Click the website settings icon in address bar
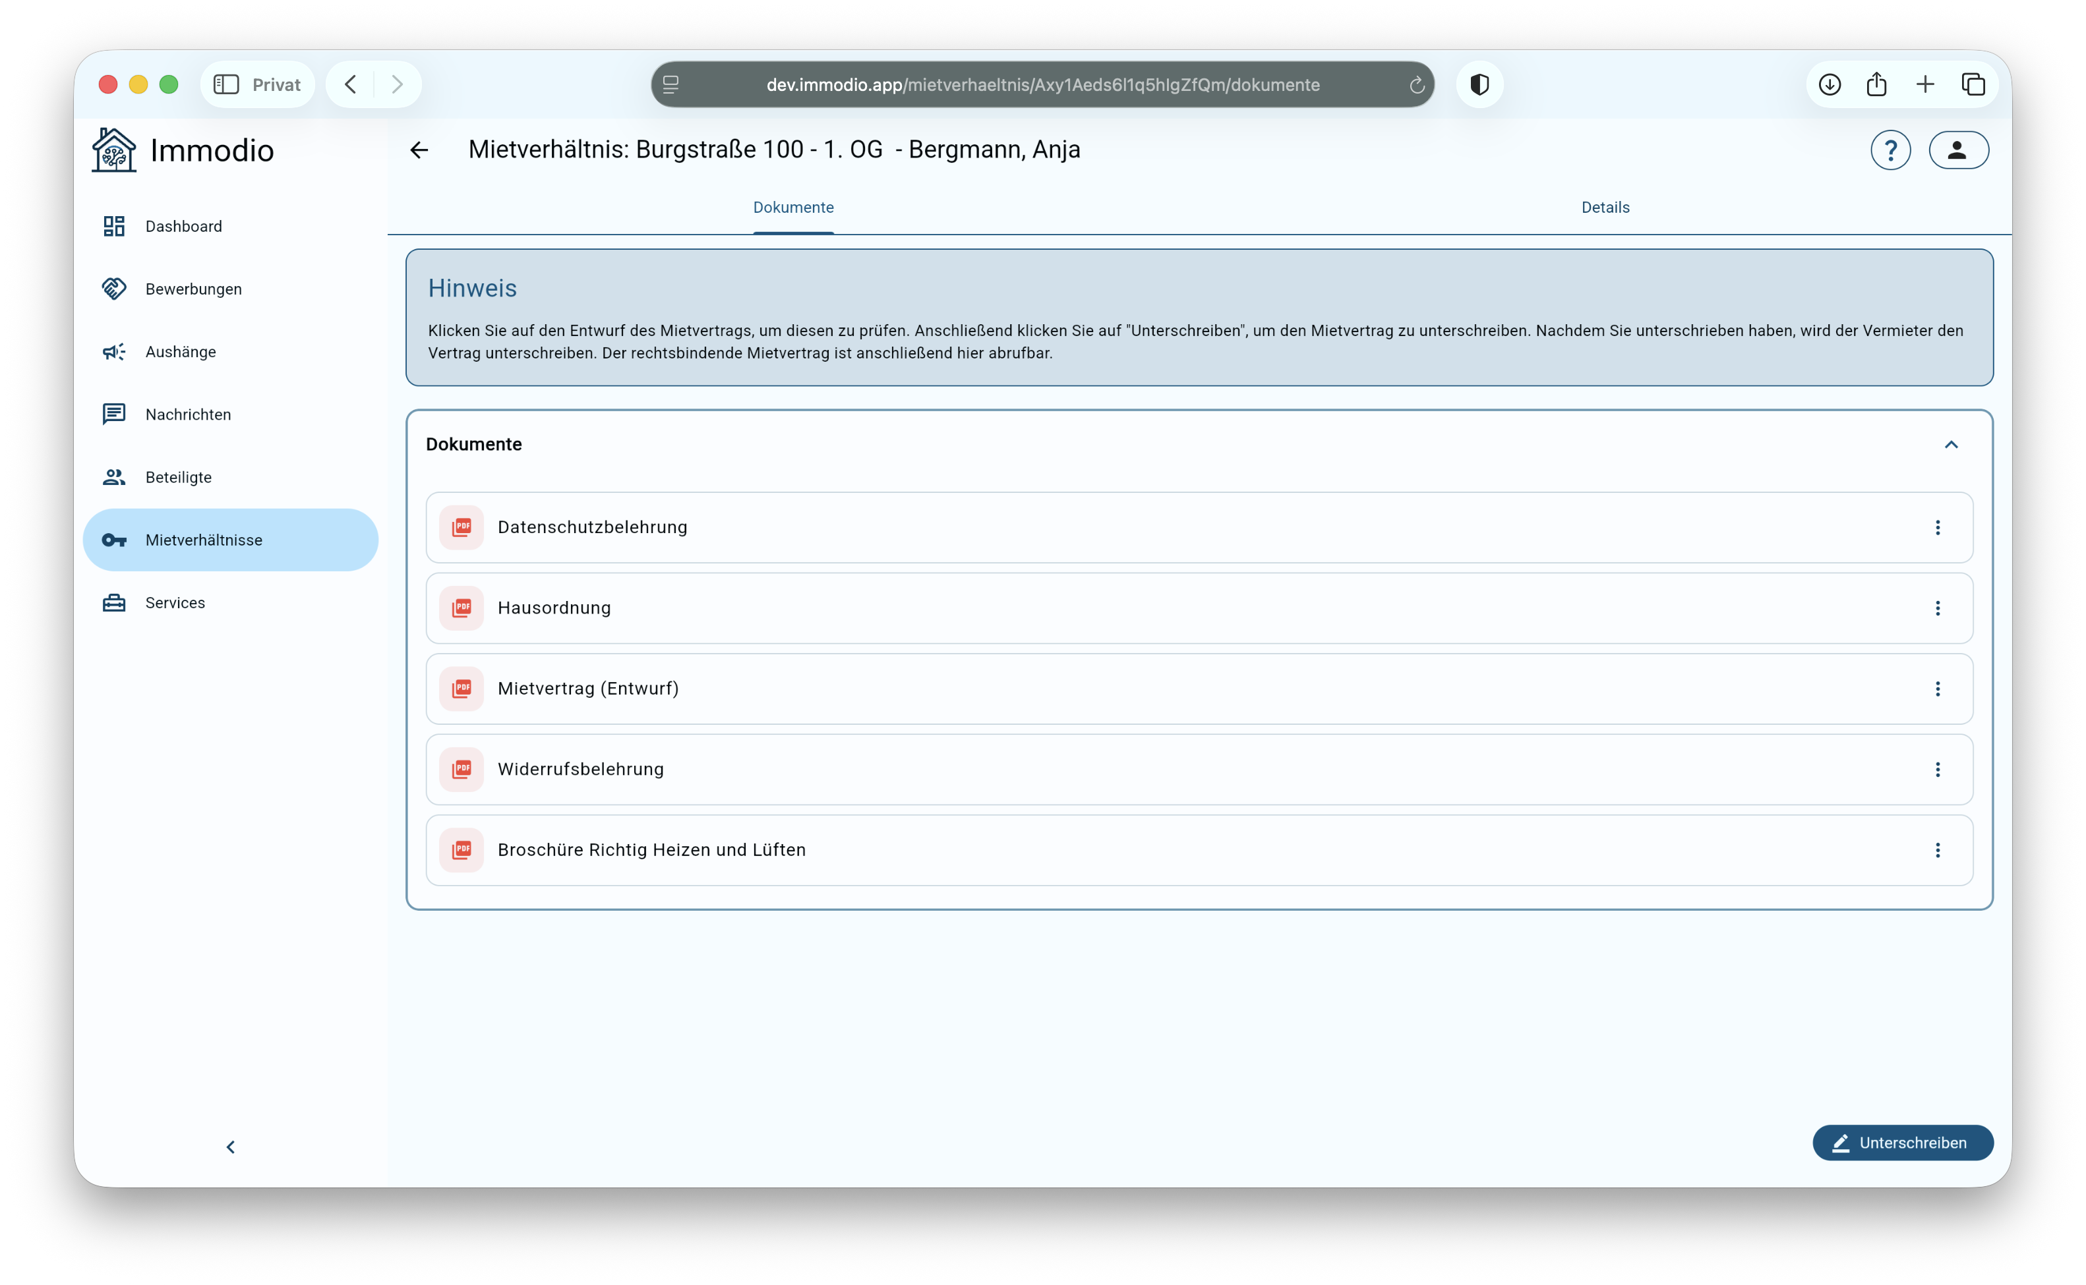 pyautogui.click(x=670, y=85)
